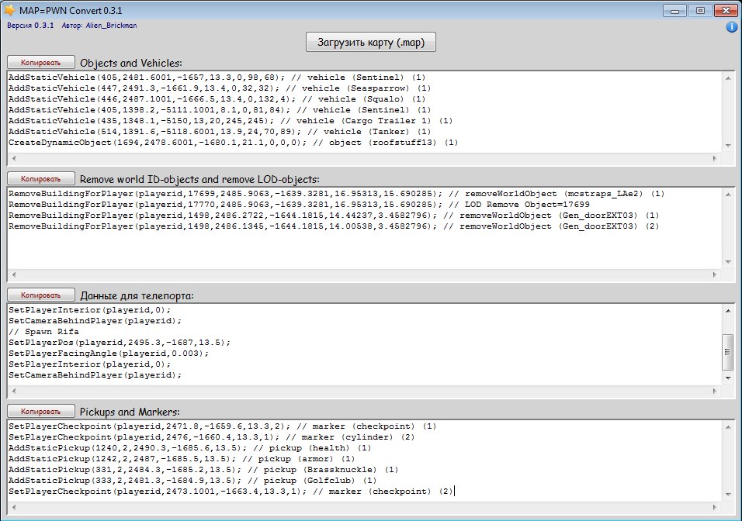Screen dimensions: 742x521
Task: Click the teleport data vertical scrollbar thumb
Action: (727, 353)
